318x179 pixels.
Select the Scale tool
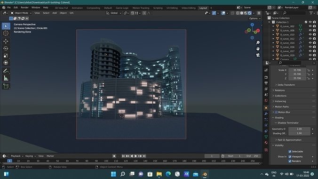(6, 56)
